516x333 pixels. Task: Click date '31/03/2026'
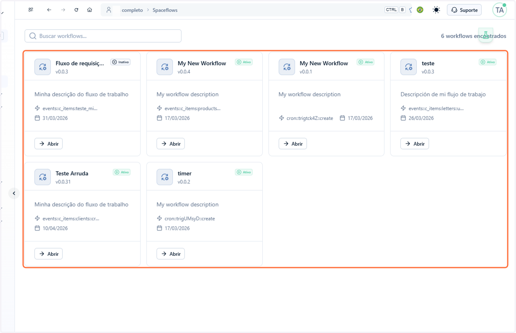click(x=55, y=118)
